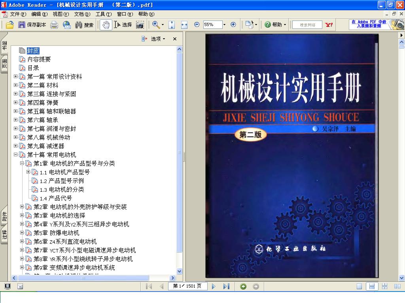Expand 第5章 防爆电动机 bookmark
Viewport: 405px width, 303px height.
point(22,233)
